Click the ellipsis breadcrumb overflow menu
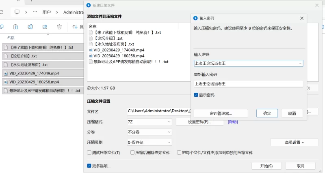This screenshot has width=325, height=181. [x=35, y=12]
